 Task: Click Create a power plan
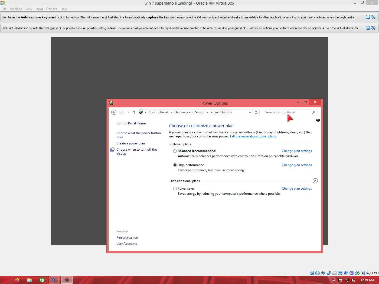click(x=130, y=143)
